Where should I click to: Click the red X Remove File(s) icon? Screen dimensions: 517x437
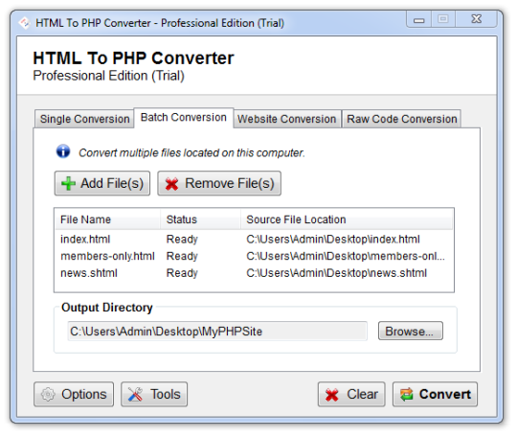(171, 184)
